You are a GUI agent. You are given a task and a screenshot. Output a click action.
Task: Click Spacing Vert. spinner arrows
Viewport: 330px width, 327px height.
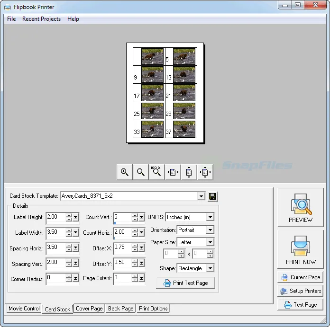(69, 263)
